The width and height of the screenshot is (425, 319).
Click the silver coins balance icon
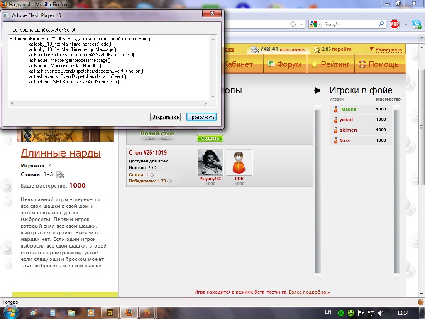(x=254, y=49)
